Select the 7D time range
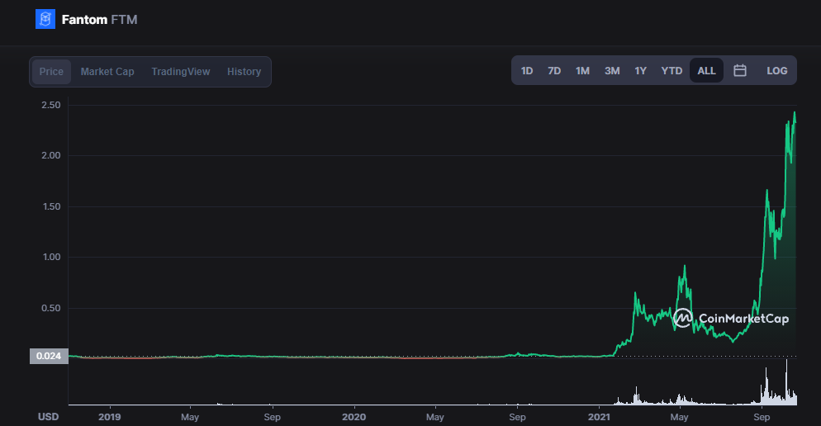The height and width of the screenshot is (426, 821). point(554,71)
